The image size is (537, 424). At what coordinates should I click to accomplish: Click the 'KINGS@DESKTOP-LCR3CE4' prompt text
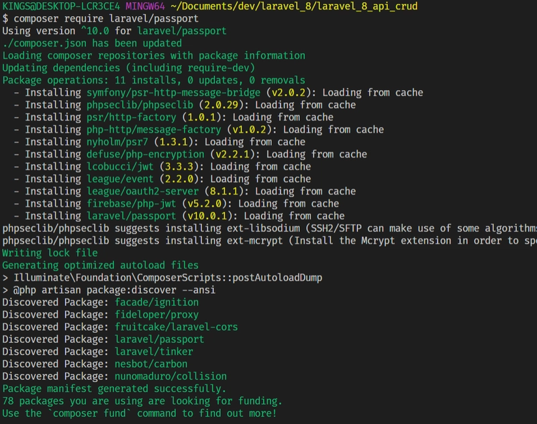61,6
